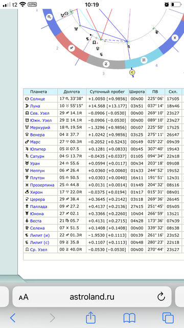
Task: Open the Паллада link
Action: tap(38, 207)
